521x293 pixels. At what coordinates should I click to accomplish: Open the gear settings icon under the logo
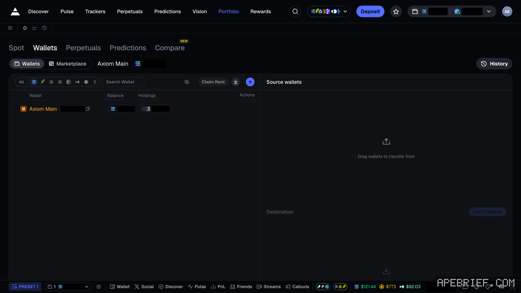click(10, 28)
